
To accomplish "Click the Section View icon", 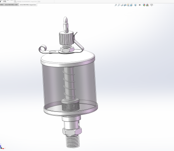I will 125,5.
